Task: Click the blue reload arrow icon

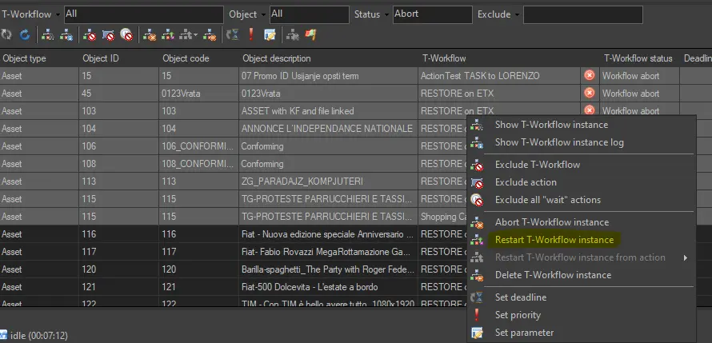Action: point(25,34)
